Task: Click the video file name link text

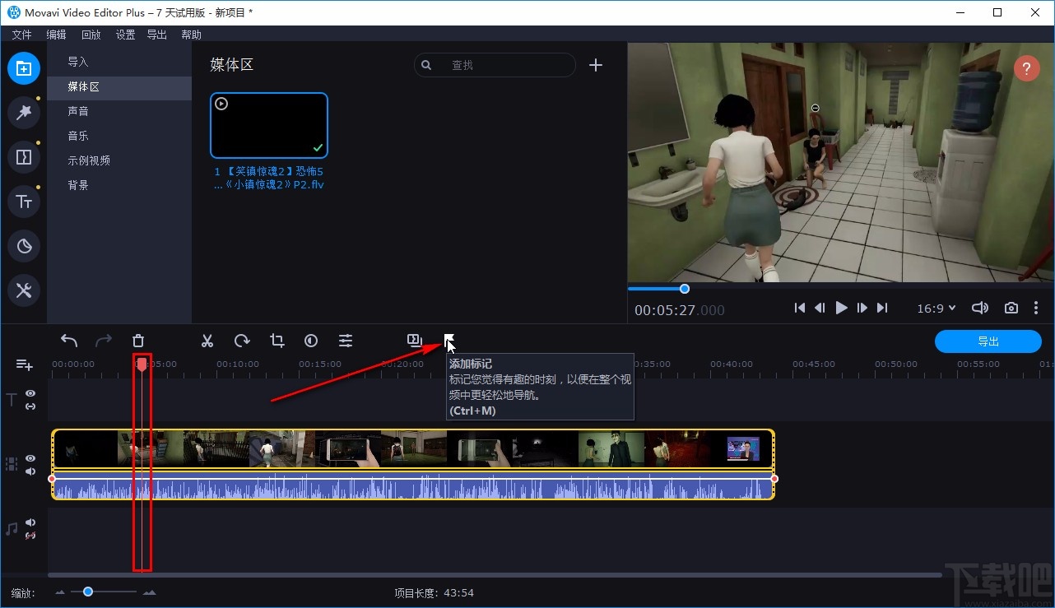Action: pyautogui.click(x=269, y=179)
